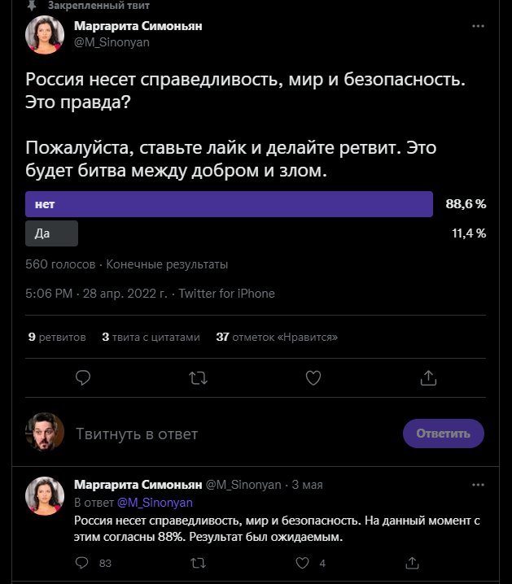The width and height of the screenshot is (512, 584).
Task: Click the purple "Ответить" button
Action: coord(443,434)
